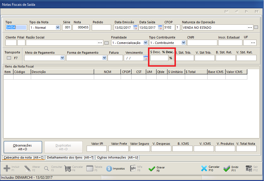Open table icon beside Natureza da Operação
The height and width of the screenshot is (181, 264).
tap(256, 27)
